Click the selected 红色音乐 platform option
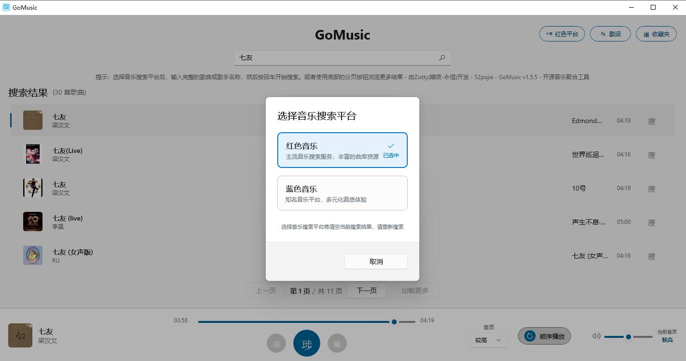The width and height of the screenshot is (686, 361). tap(342, 150)
